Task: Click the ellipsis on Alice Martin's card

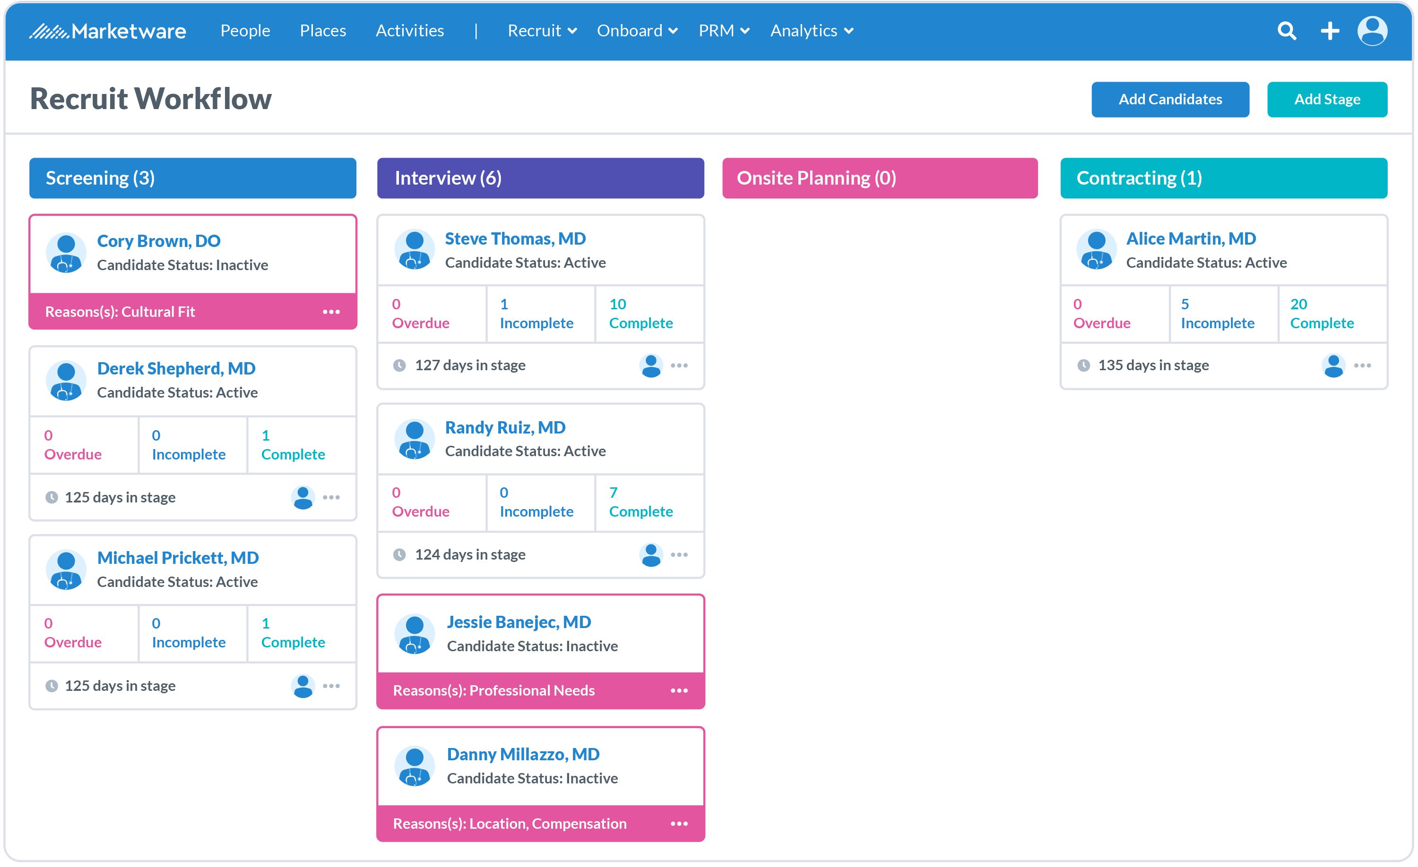Action: click(1363, 365)
